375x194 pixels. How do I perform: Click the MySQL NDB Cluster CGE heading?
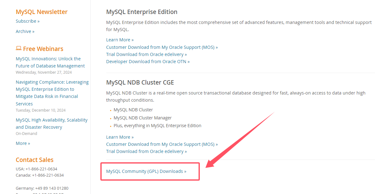(140, 82)
